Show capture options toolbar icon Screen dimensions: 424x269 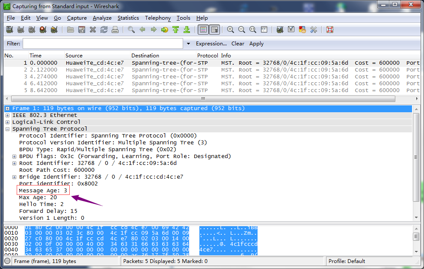tap(21, 30)
